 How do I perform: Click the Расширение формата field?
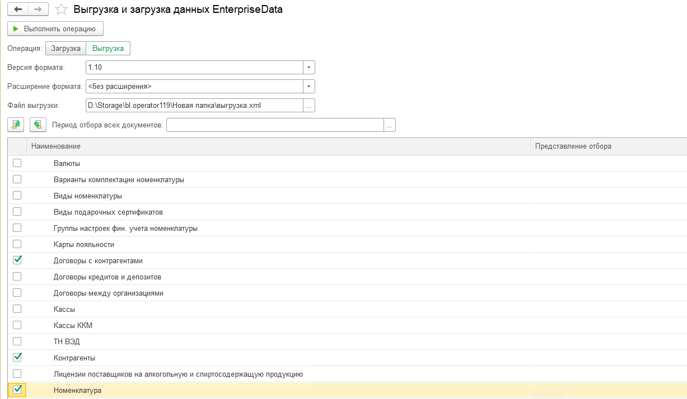(194, 87)
